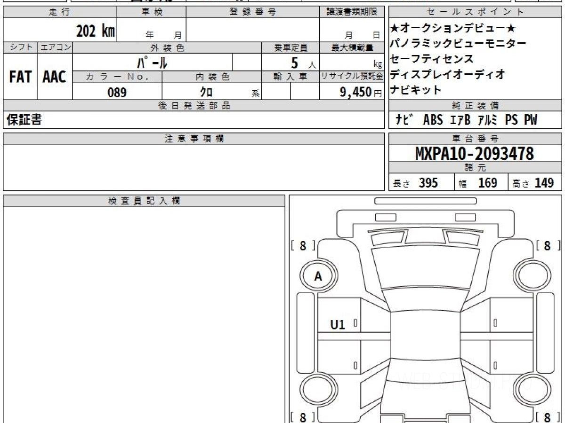Select the color code 089

[x=117, y=93]
